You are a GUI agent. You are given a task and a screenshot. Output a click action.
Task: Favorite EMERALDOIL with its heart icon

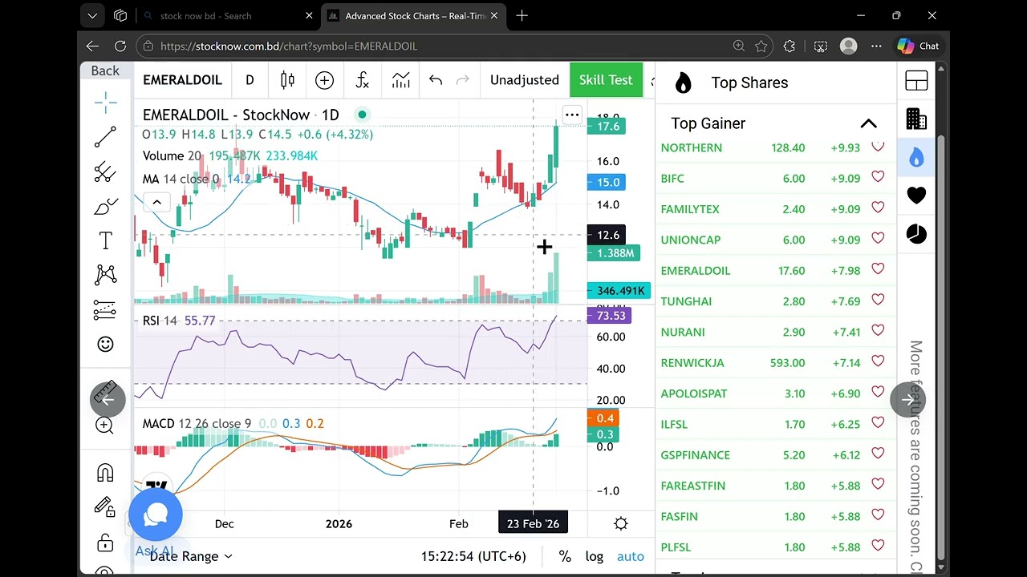878,269
